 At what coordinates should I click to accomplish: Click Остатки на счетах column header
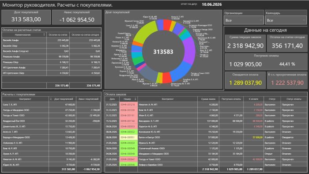point(58,35)
